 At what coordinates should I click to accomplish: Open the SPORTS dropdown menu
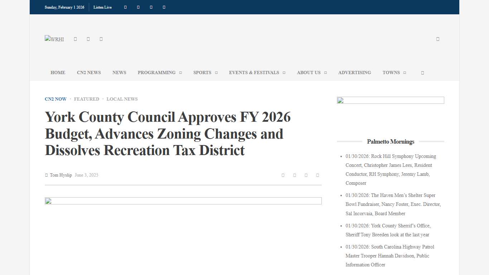pos(204,72)
